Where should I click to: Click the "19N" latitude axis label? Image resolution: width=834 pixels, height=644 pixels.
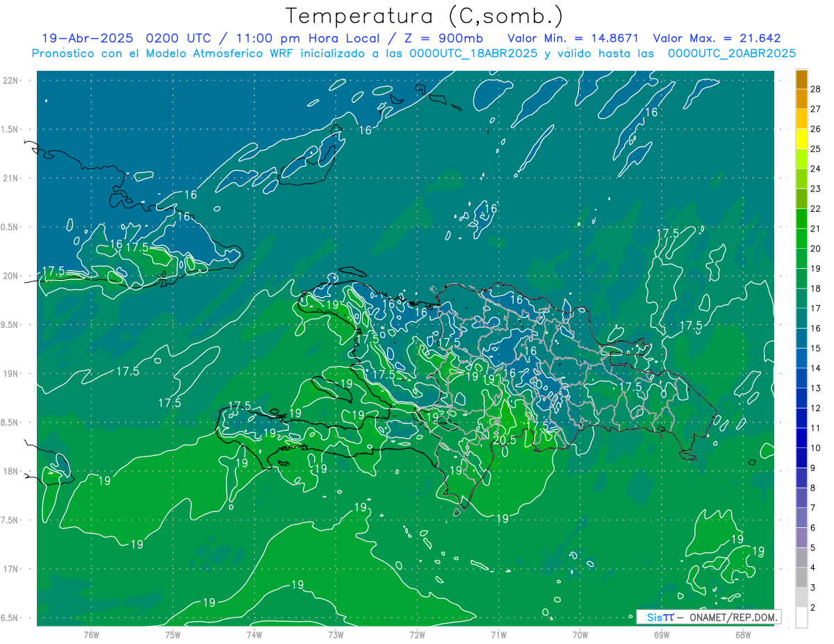tap(12, 373)
